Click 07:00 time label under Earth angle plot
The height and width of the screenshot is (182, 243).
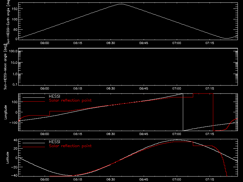pyautogui.click(x=177, y=43)
